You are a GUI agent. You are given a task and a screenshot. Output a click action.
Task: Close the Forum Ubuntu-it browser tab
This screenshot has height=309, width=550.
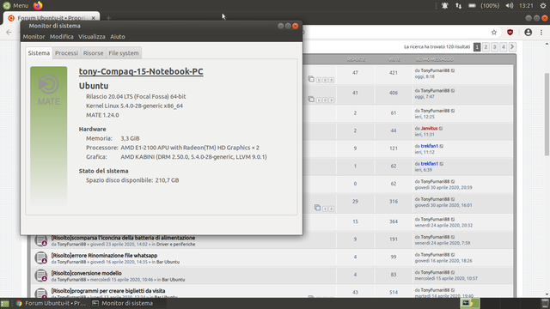click(94, 18)
